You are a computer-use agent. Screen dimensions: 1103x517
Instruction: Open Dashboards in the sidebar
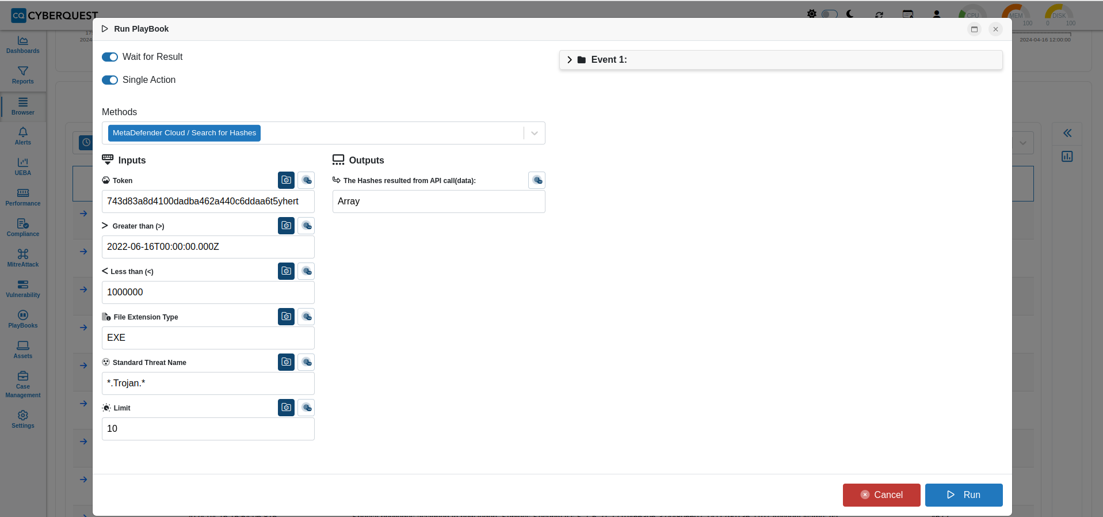pyautogui.click(x=23, y=45)
